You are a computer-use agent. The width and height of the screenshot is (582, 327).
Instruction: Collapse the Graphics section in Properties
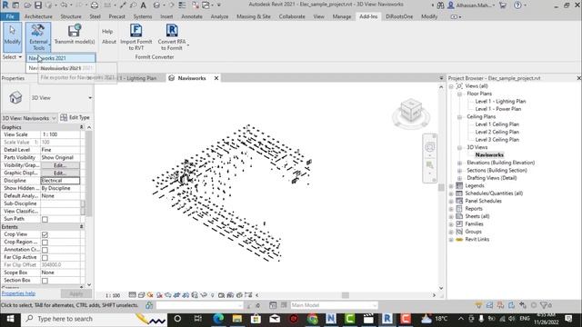pos(81,127)
